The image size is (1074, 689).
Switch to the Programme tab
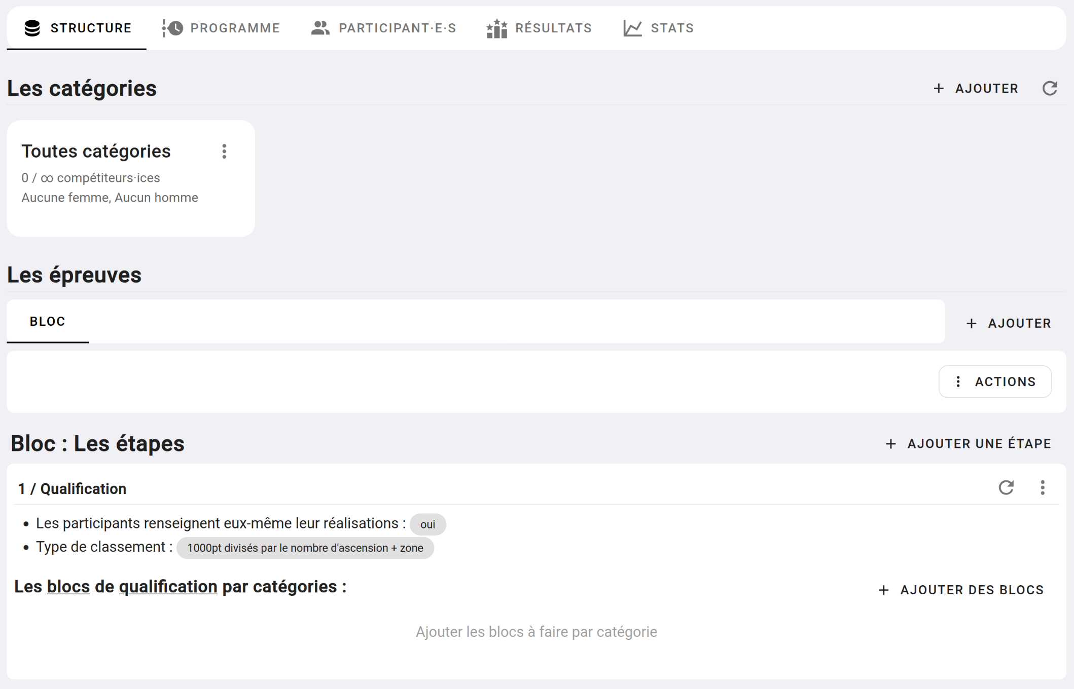click(235, 28)
